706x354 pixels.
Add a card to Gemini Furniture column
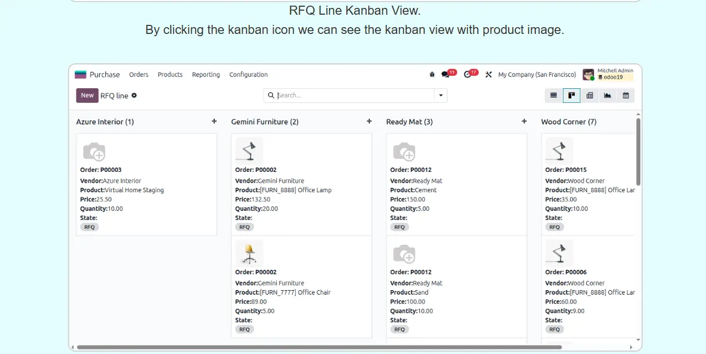(369, 122)
